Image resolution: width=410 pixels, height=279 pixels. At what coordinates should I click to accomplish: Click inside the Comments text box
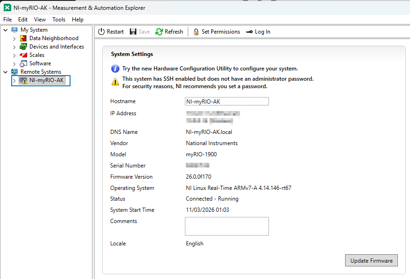226,226
